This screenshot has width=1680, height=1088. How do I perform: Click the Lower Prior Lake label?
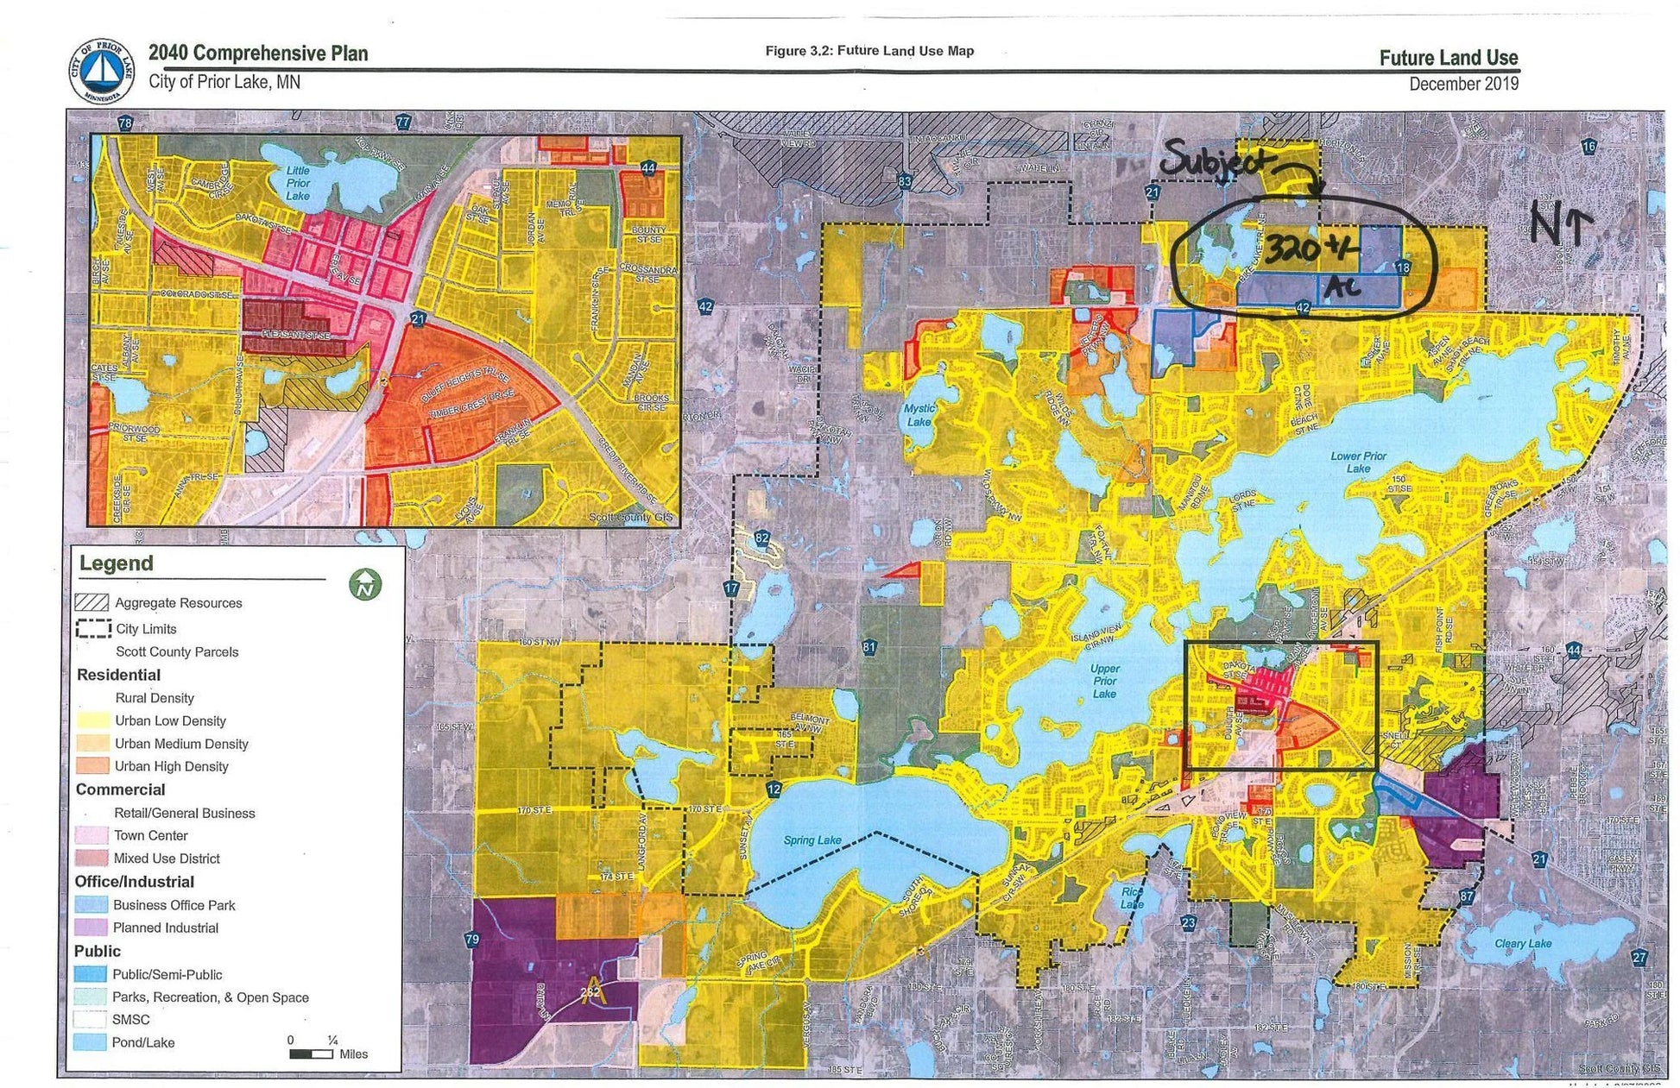(1358, 462)
